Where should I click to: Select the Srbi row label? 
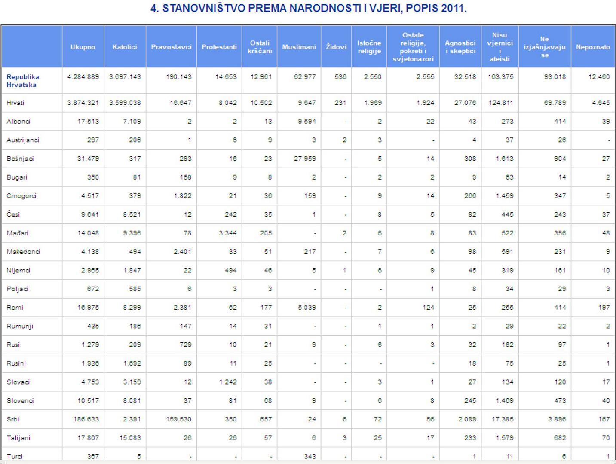click(x=13, y=419)
